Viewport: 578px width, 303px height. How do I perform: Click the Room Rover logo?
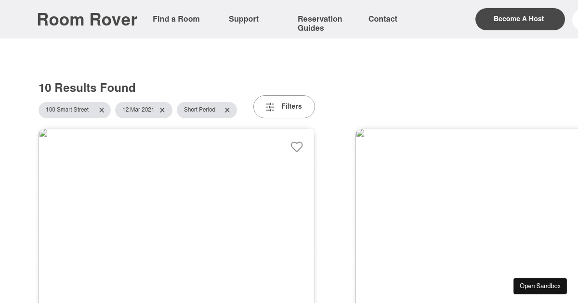[x=87, y=19]
